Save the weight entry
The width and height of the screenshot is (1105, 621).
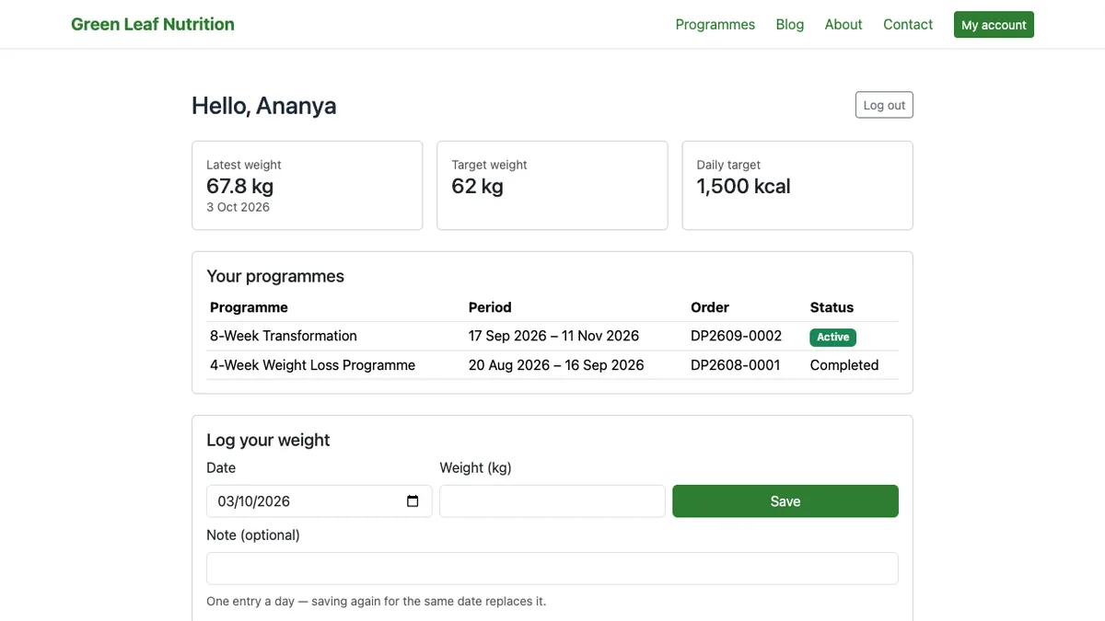785,501
